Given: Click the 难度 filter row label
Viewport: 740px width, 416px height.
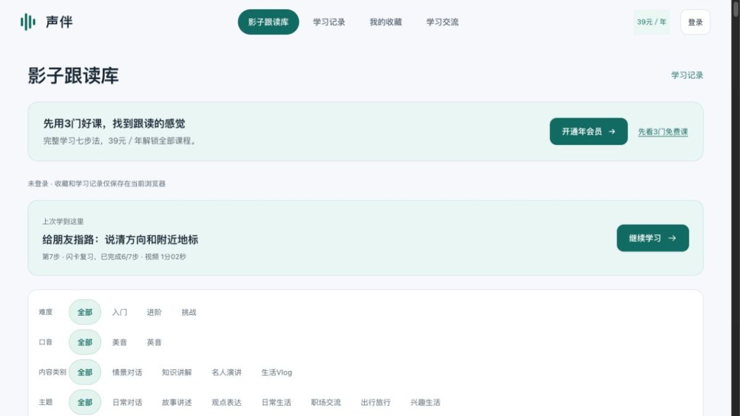Looking at the screenshot, I should (x=46, y=312).
